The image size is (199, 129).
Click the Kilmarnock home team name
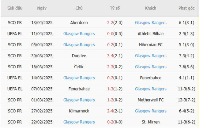pos(79,111)
